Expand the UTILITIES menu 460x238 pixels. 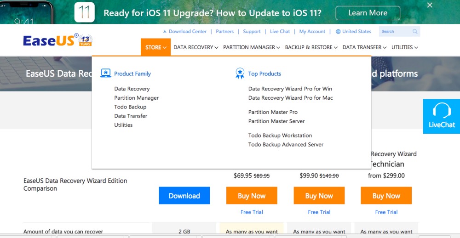point(404,47)
